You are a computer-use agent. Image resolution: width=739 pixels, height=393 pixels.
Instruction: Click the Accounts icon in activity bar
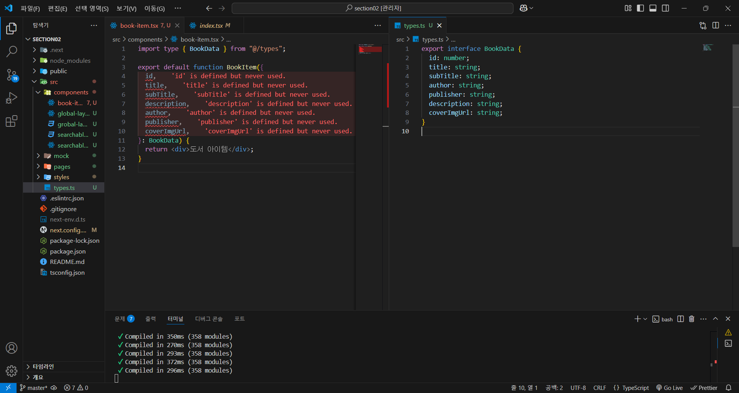[12, 348]
